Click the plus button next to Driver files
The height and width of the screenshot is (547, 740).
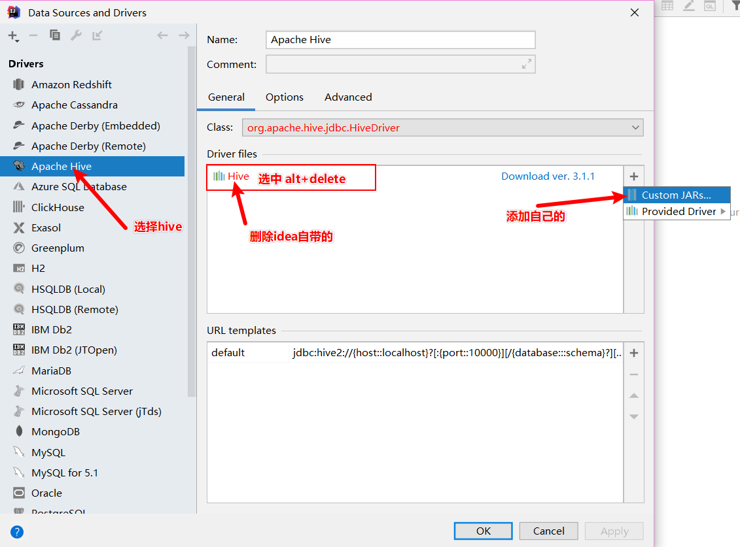point(633,176)
